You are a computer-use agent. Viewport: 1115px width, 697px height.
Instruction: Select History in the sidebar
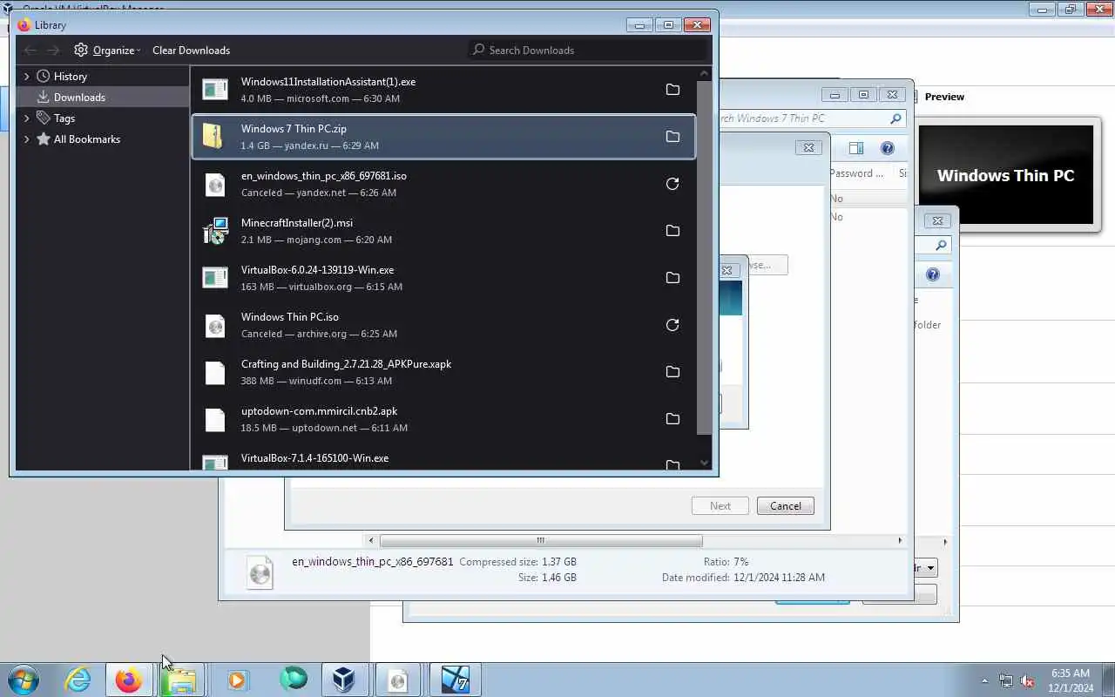[x=70, y=77]
